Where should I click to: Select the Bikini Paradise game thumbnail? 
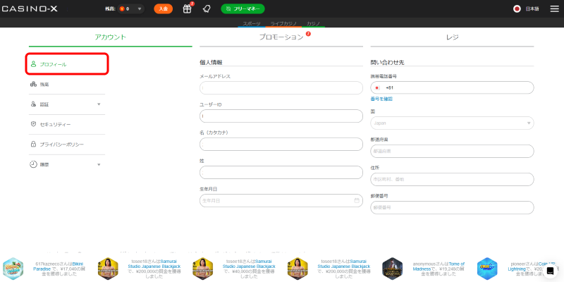click(x=13, y=269)
